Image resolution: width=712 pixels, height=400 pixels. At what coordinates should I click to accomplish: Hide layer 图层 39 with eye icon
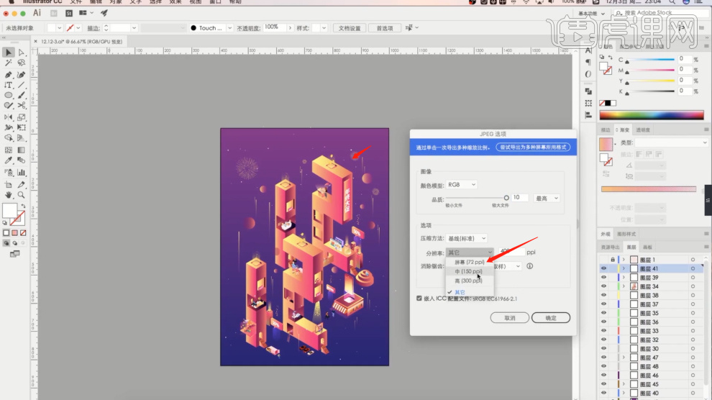[603, 278]
